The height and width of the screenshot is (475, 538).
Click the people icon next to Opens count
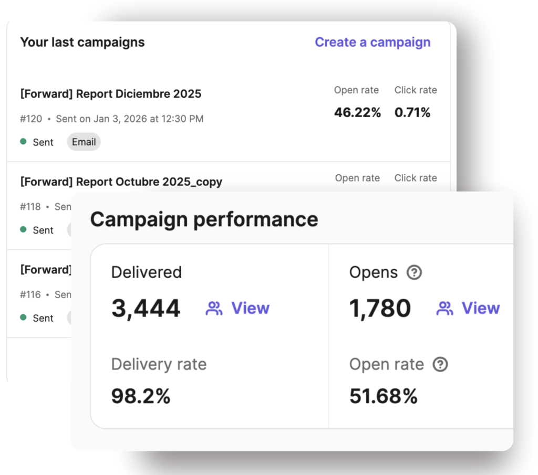(444, 309)
